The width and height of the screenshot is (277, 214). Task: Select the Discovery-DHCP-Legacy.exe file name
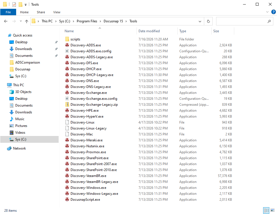92,75
